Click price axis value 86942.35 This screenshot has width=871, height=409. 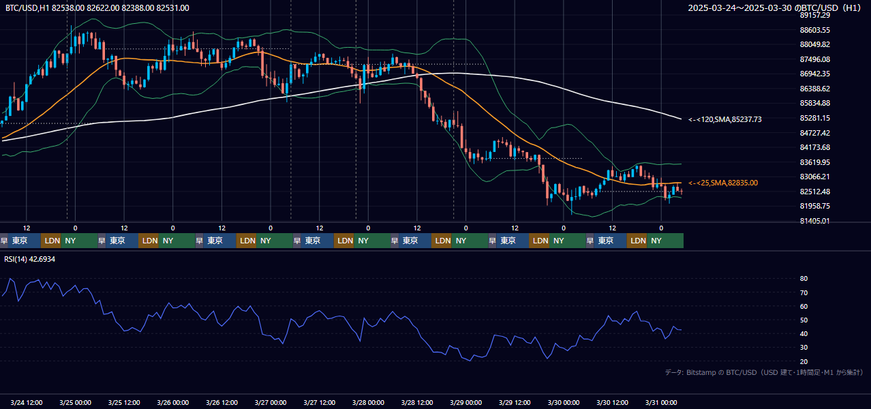click(x=815, y=74)
